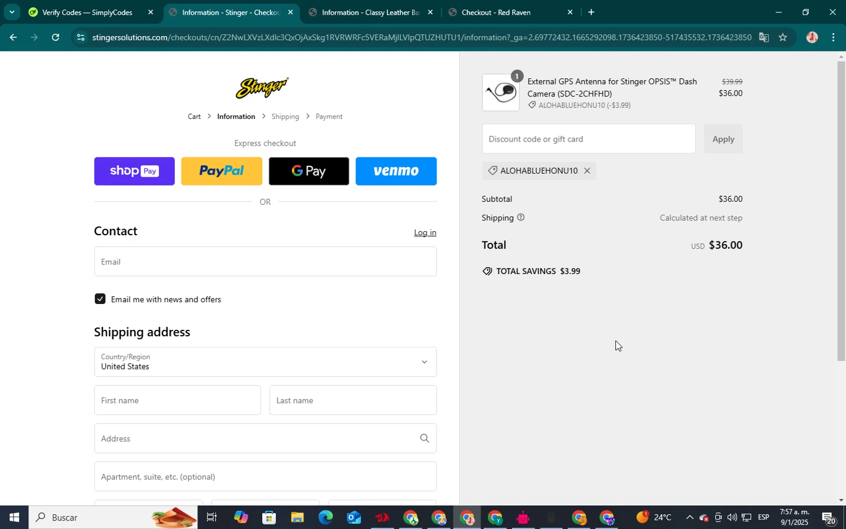This screenshot has width=846, height=529.
Task: Switch to Verify Codes — SimplyCodes tab
Action: [x=87, y=12]
